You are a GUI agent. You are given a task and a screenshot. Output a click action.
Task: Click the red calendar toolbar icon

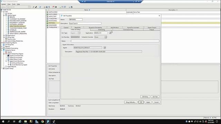coord(54,7)
